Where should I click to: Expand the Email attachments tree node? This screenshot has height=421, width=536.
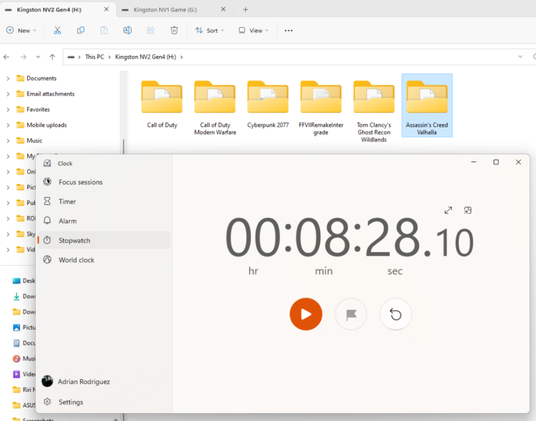(x=8, y=94)
